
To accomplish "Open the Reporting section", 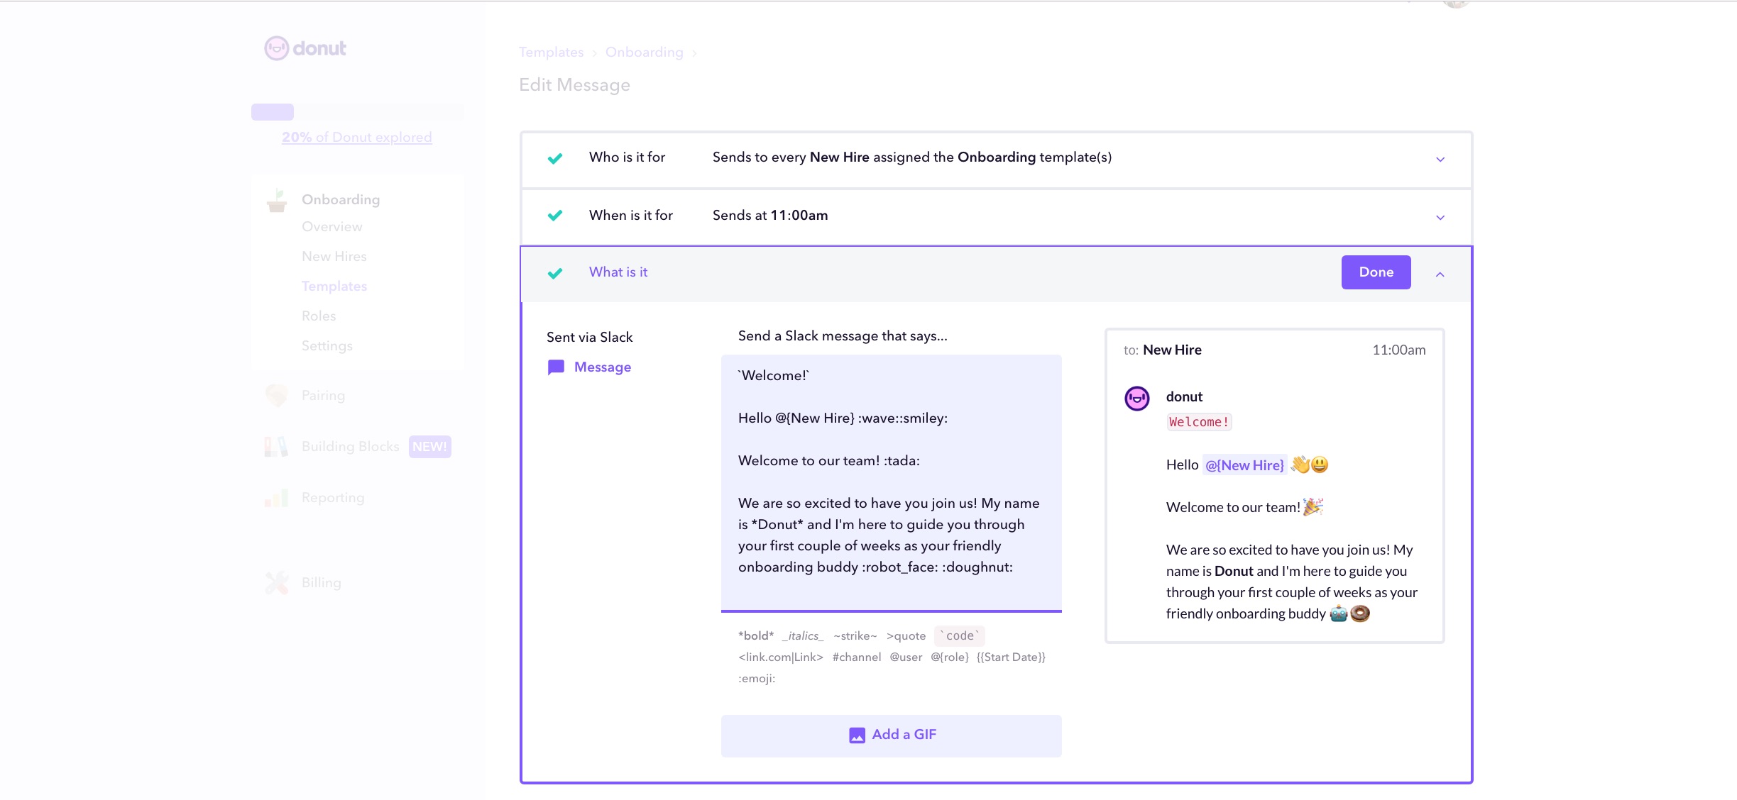I will point(333,498).
